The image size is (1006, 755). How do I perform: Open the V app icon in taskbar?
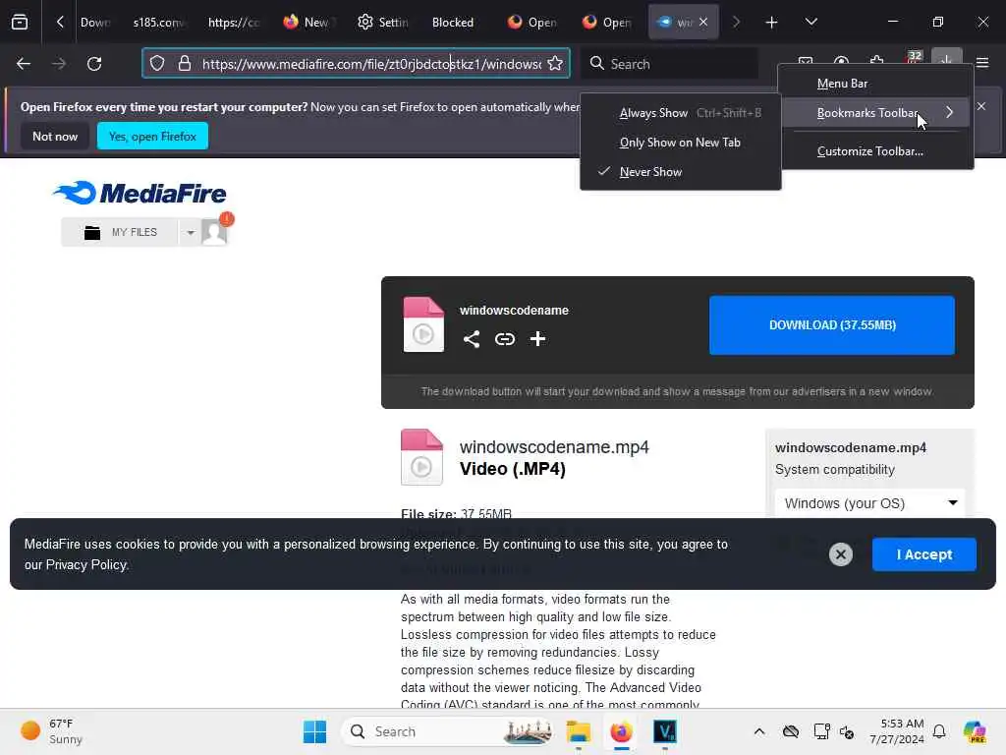(x=665, y=731)
